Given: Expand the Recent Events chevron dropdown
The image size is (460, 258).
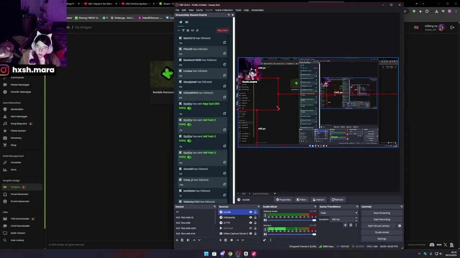Looking at the screenshot, I should point(179,30).
